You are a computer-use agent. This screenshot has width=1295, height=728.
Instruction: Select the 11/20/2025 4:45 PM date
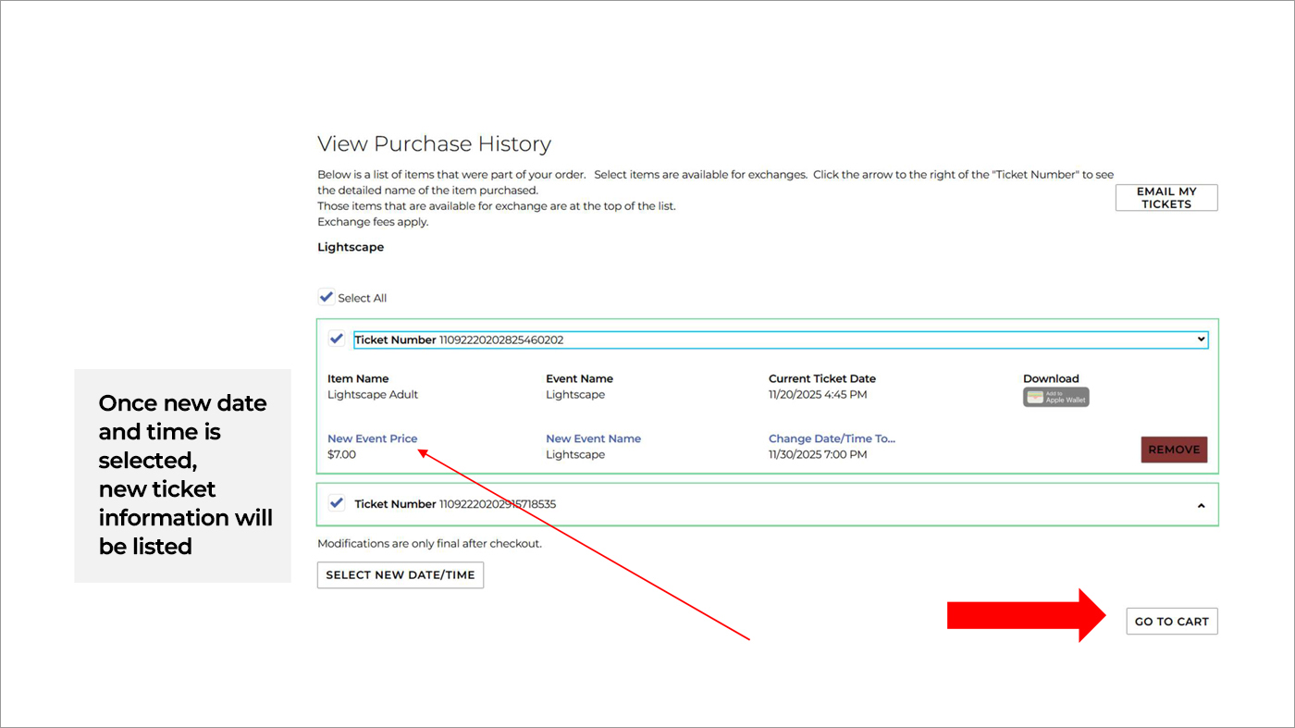click(x=818, y=394)
